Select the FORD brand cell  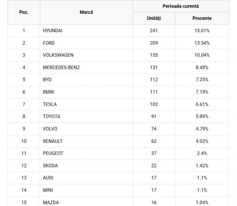[x=49, y=43]
